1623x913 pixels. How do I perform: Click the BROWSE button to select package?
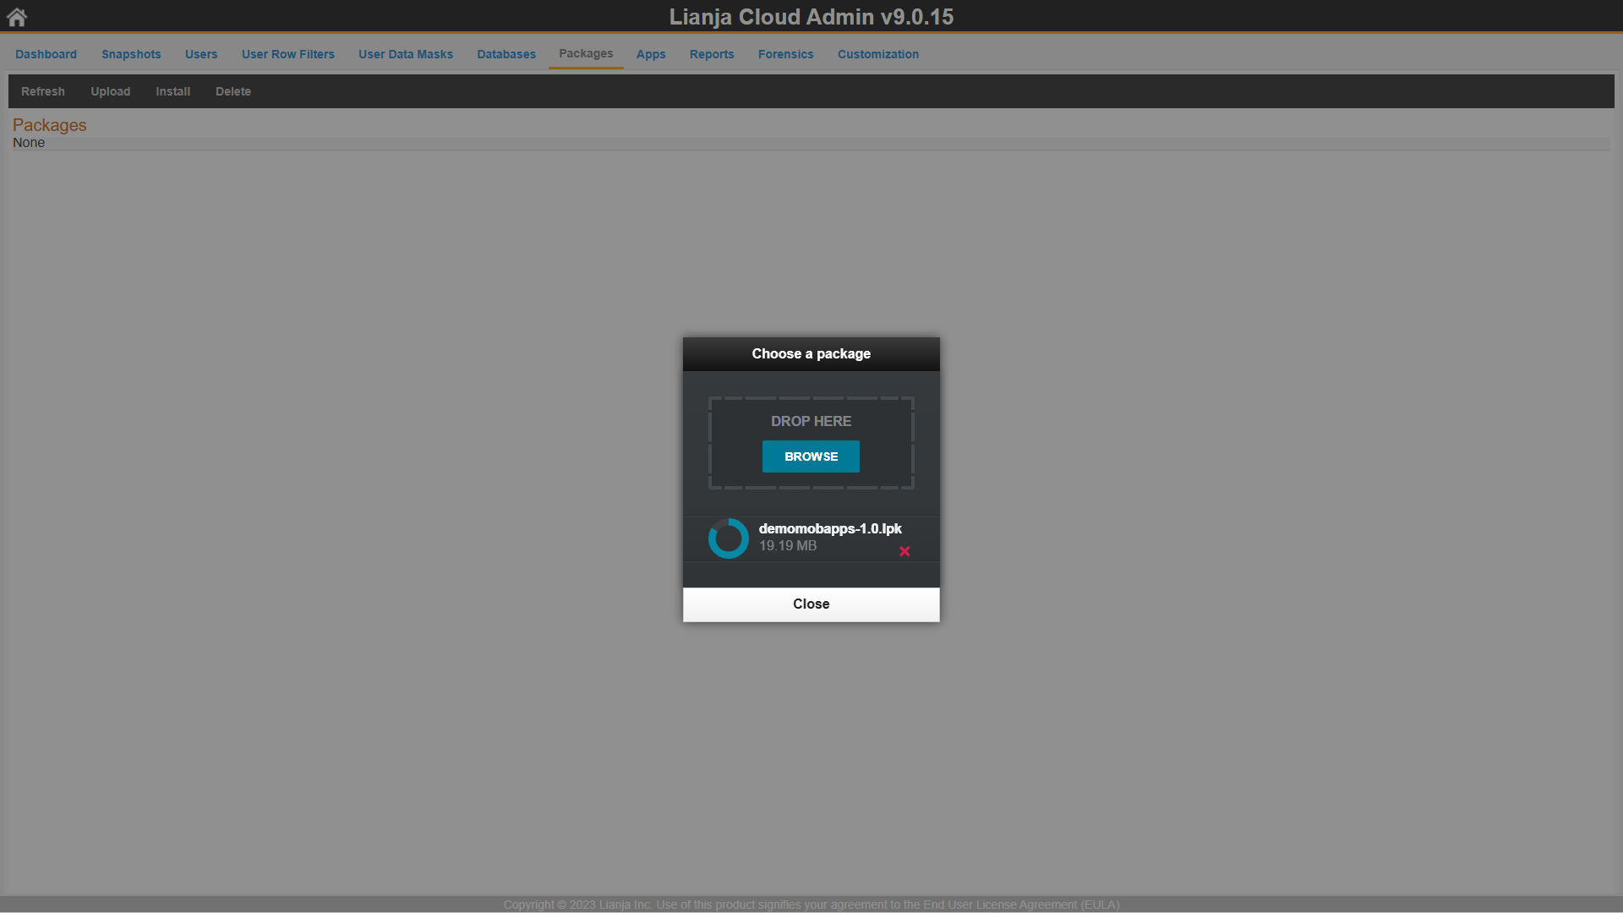point(811,456)
